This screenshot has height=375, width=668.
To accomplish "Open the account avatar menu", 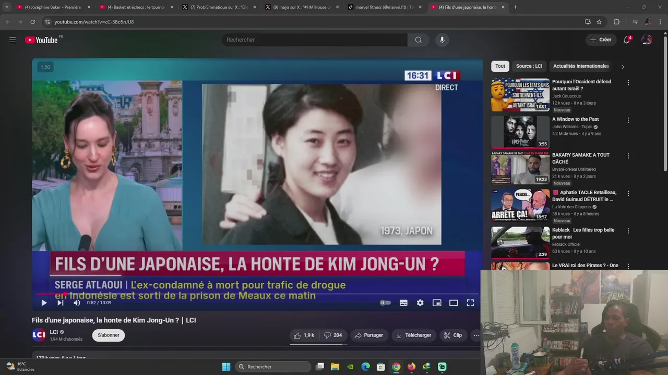I will 647,40.
